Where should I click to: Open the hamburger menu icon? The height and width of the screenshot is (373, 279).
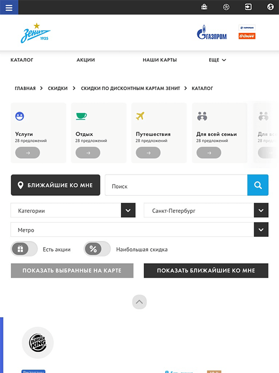[9, 7]
